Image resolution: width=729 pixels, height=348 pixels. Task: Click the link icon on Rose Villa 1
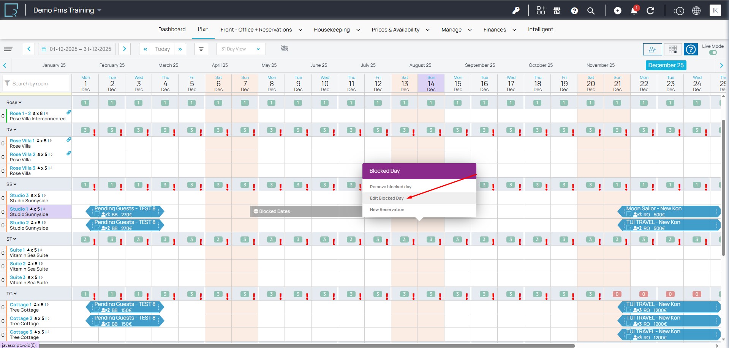point(69,140)
